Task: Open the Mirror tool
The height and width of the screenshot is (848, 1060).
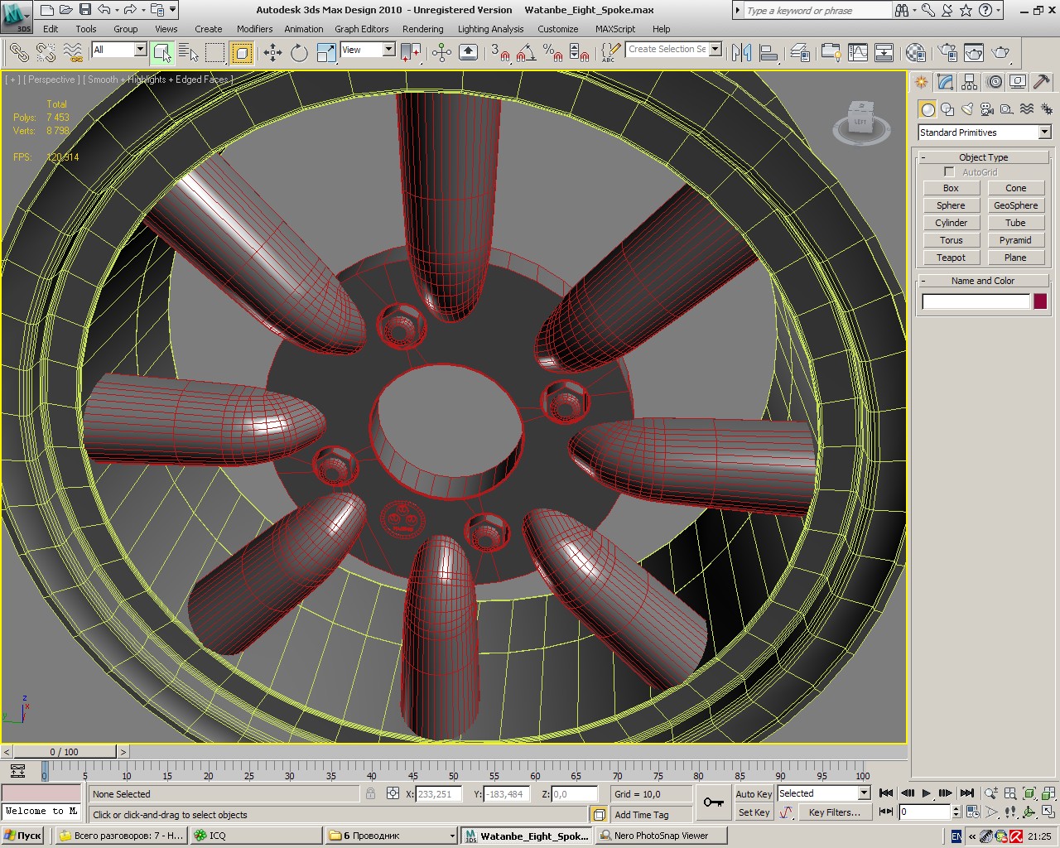Action: pyautogui.click(x=741, y=53)
